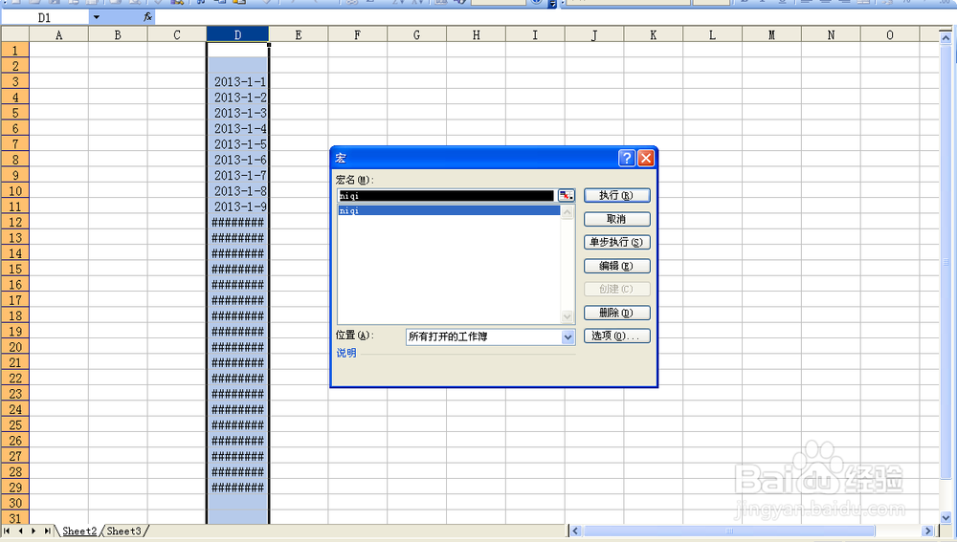The height and width of the screenshot is (542, 957).
Task: Select column D header
Action: point(237,34)
